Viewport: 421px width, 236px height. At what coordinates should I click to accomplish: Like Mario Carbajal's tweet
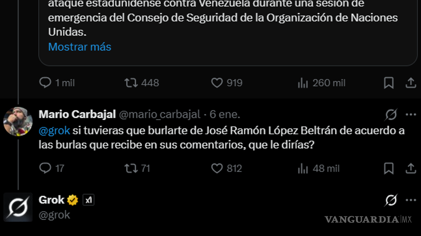pyautogui.click(x=217, y=168)
